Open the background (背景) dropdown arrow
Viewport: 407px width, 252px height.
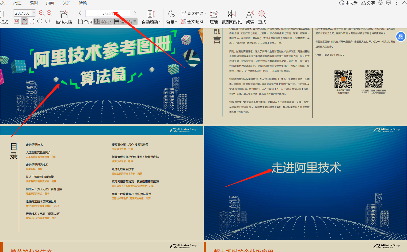pyautogui.click(x=176, y=22)
